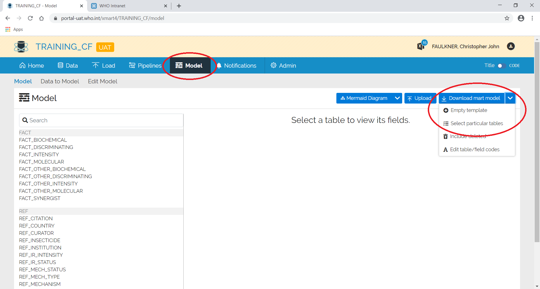Open Pipelines using its pipeline icon

point(132,65)
